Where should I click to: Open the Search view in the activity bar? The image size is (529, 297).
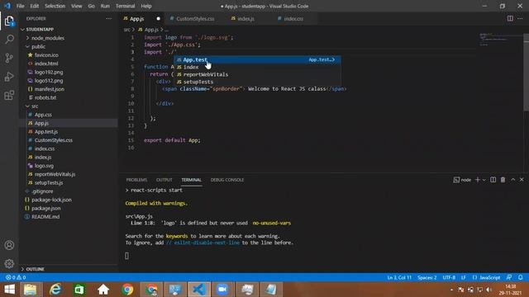pyautogui.click(x=9, y=40)
